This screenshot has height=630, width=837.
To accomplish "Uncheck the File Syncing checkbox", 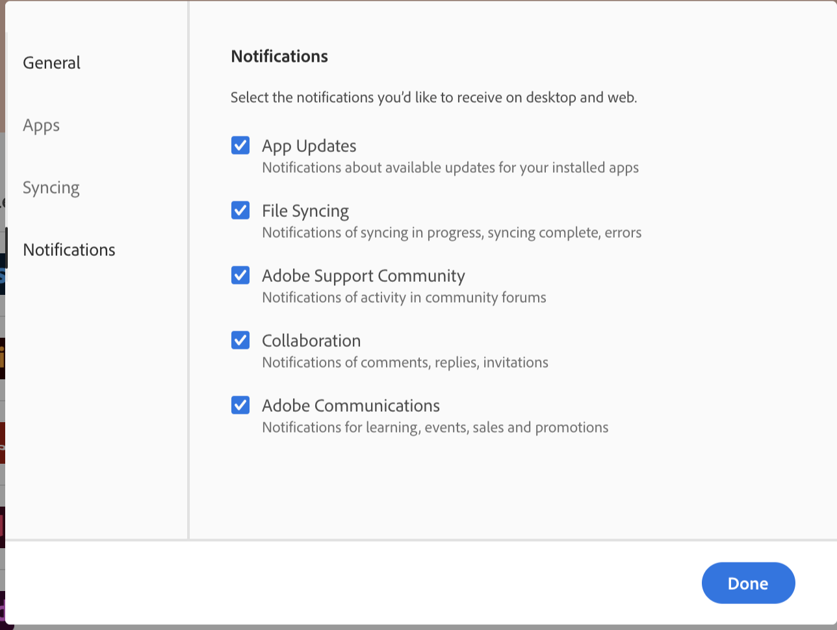I will pos(240,210).
